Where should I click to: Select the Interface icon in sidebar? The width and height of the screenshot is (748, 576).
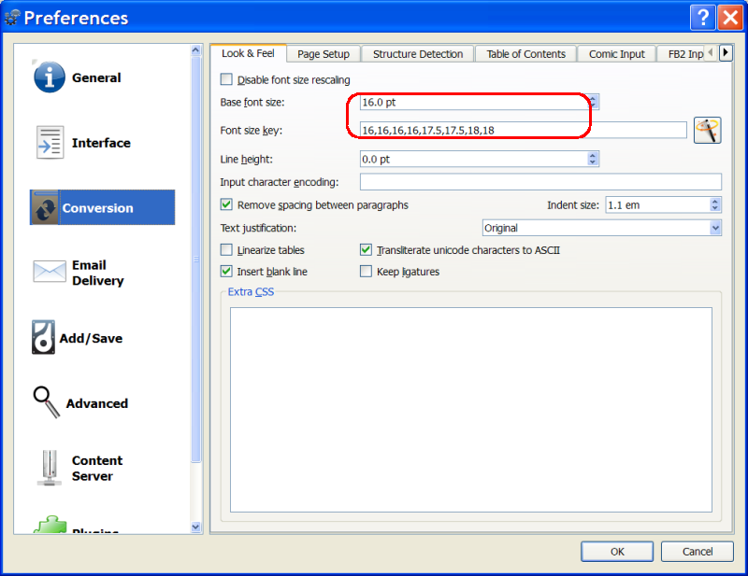[x=50, y=142]
